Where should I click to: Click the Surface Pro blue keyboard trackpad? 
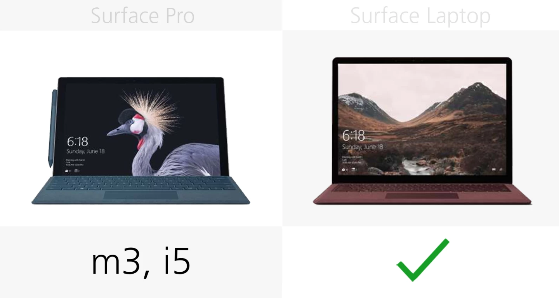[x=141, y=195]
